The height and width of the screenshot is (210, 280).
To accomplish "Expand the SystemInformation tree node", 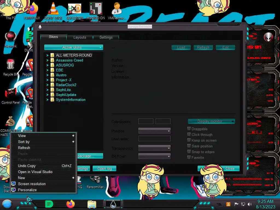I will tap(47, 100).
